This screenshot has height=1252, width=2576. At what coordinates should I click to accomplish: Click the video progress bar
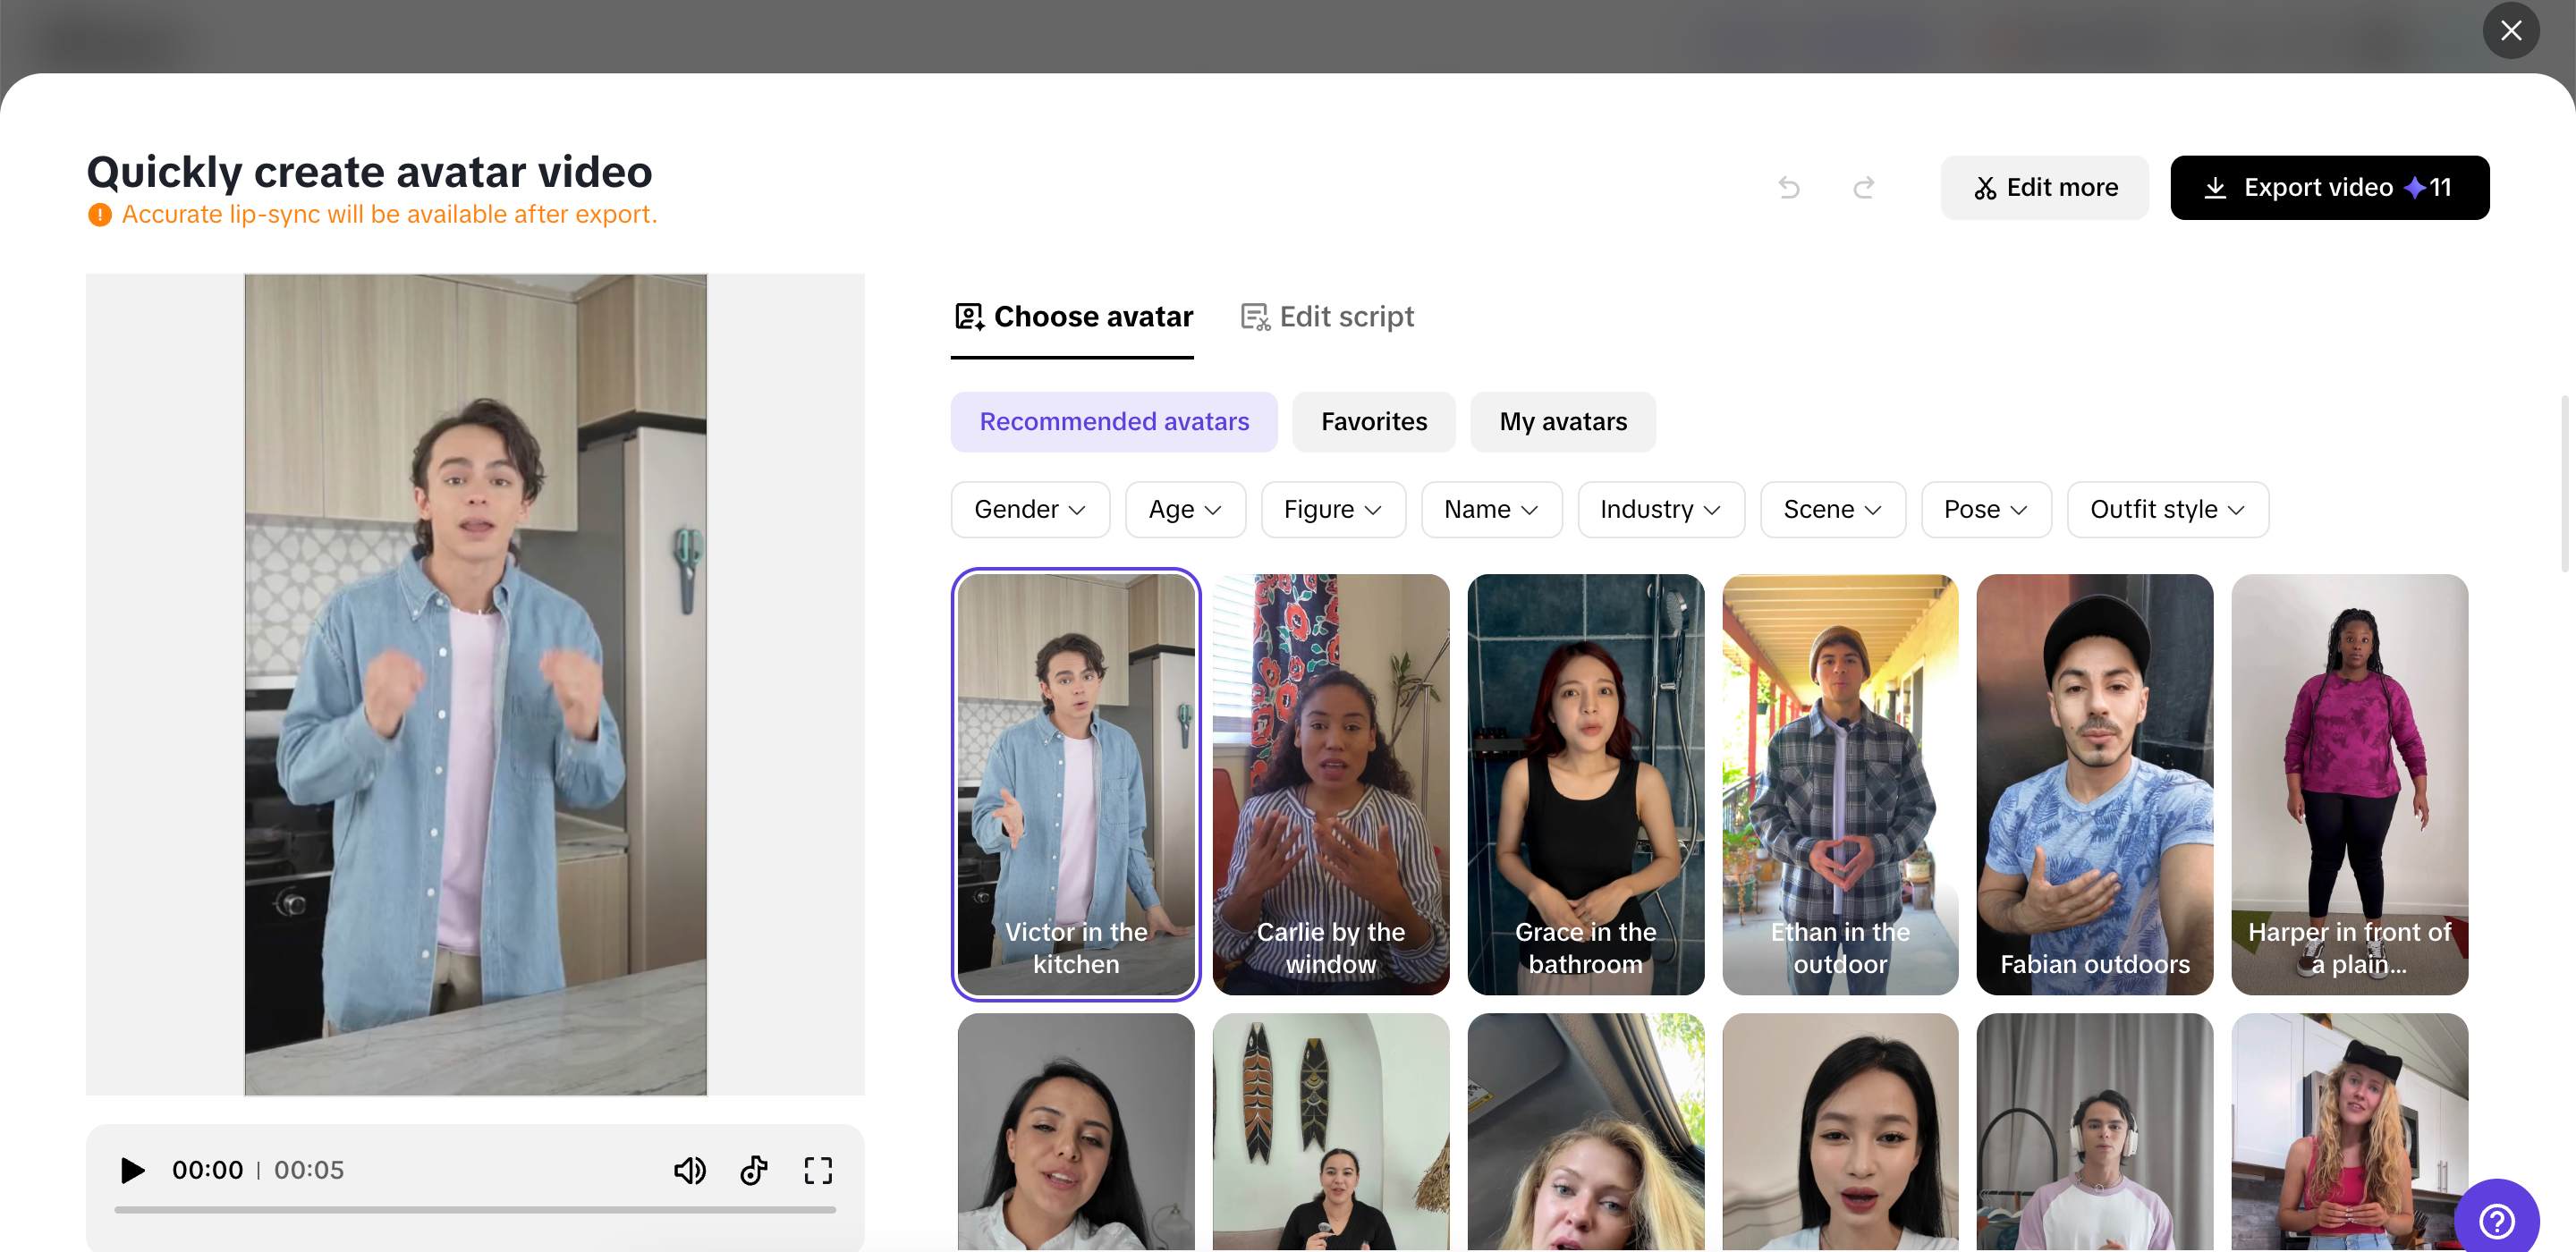475,1210
